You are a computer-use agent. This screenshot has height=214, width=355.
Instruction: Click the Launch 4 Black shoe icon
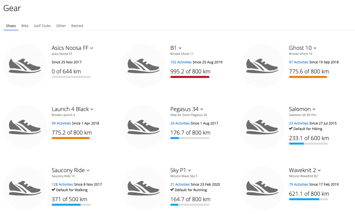coord(24,127)
